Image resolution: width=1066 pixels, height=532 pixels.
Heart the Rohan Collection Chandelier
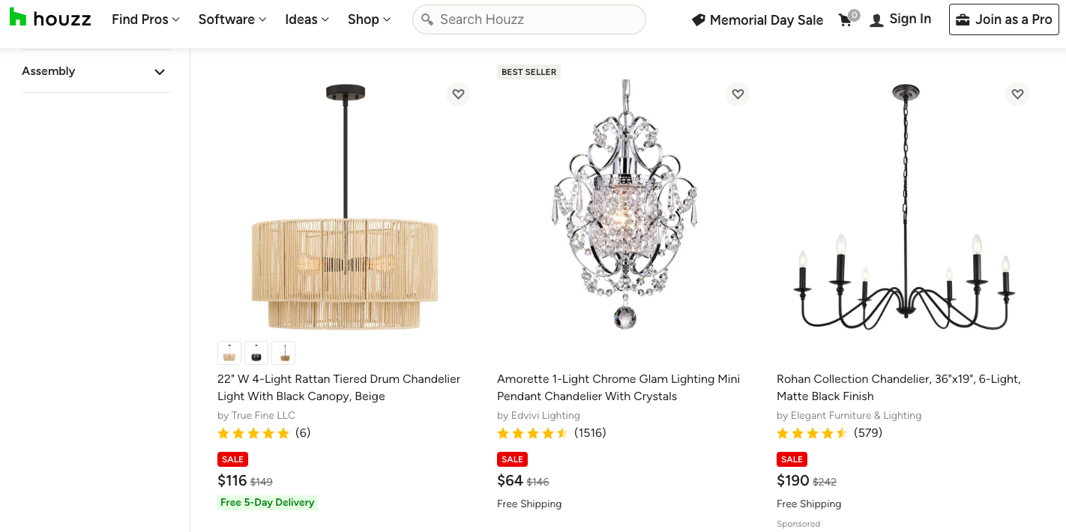pos(1017,94)
